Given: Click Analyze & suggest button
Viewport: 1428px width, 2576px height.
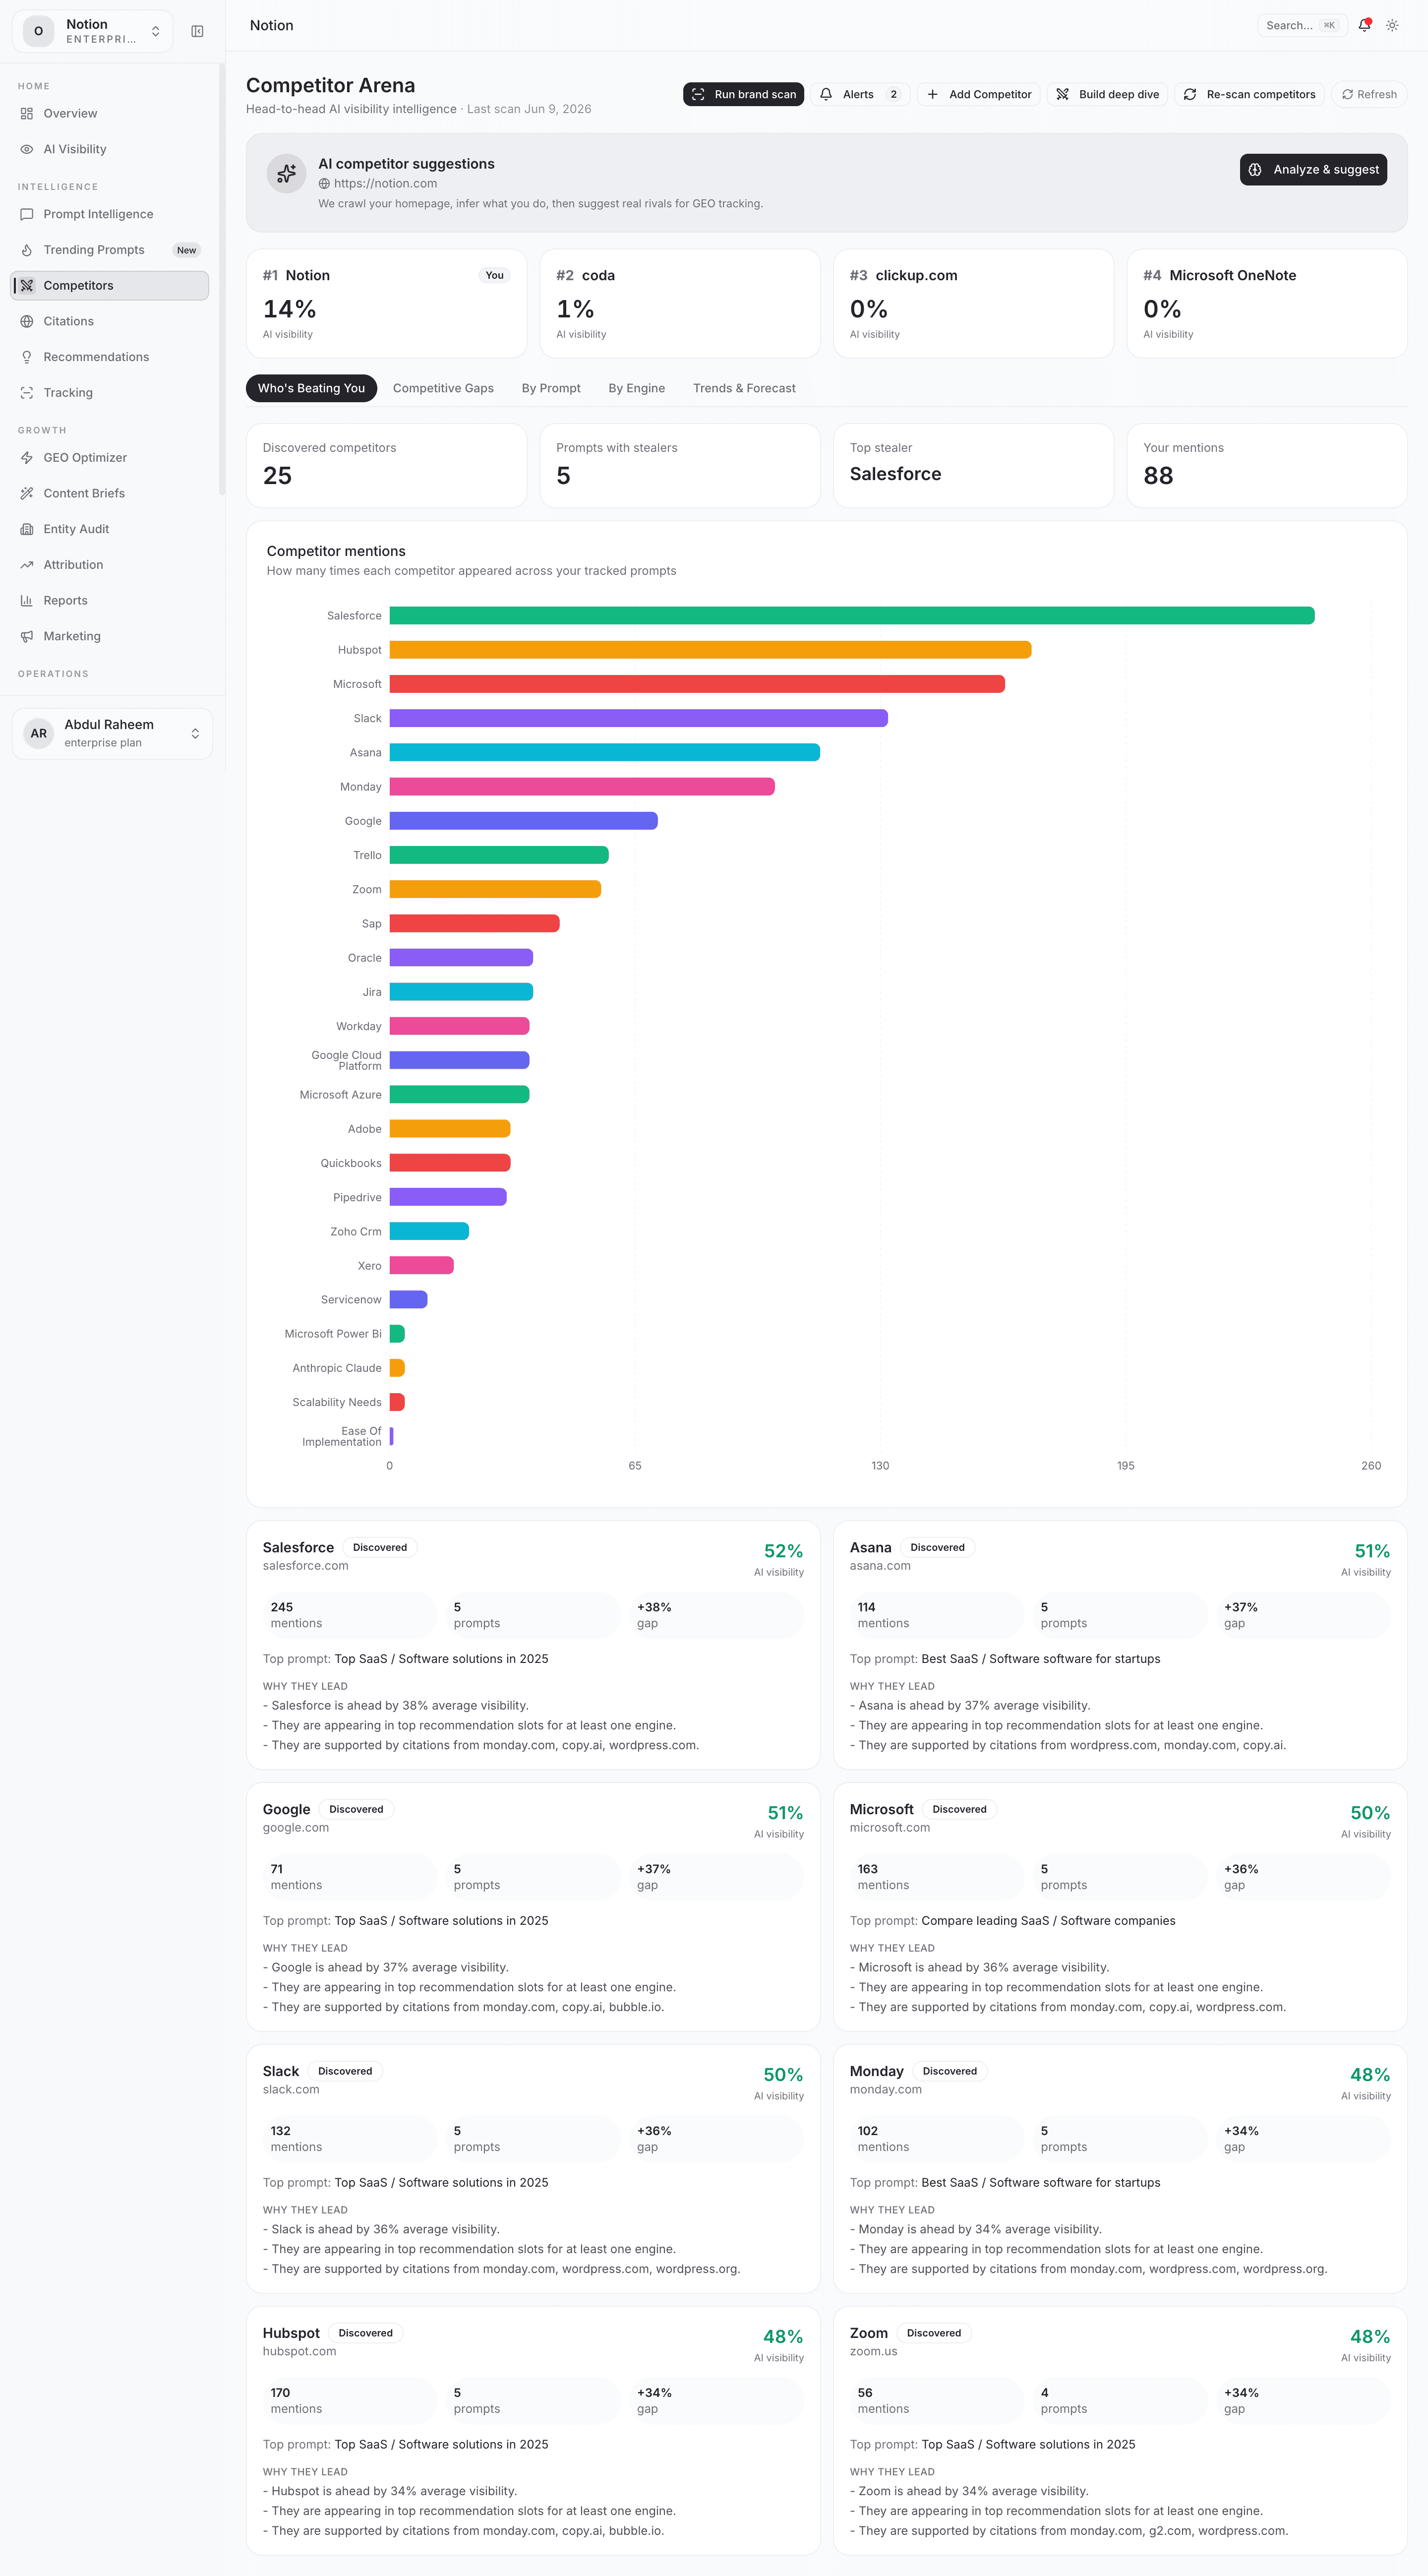Looking at the screenshot, I should (1313, 169).
